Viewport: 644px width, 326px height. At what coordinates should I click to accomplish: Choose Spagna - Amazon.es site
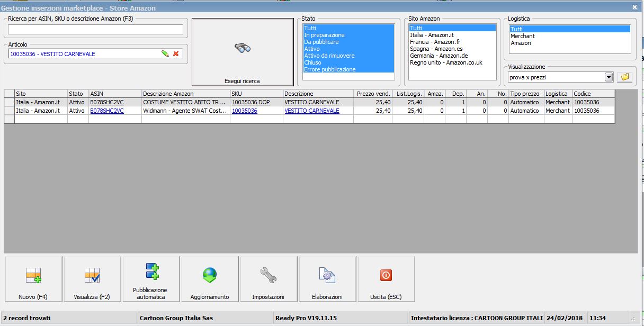452,49
